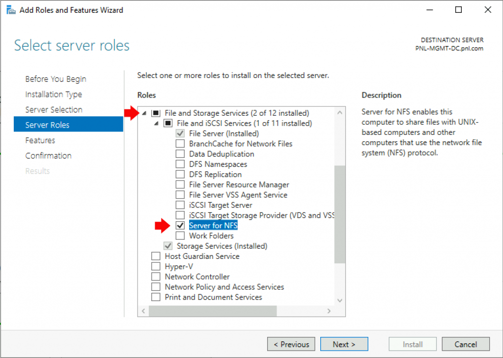The height and width of the screenshot is (358, 503).
Task: Select the File Server Resource Manager checkbox
Action: [180, 184]
